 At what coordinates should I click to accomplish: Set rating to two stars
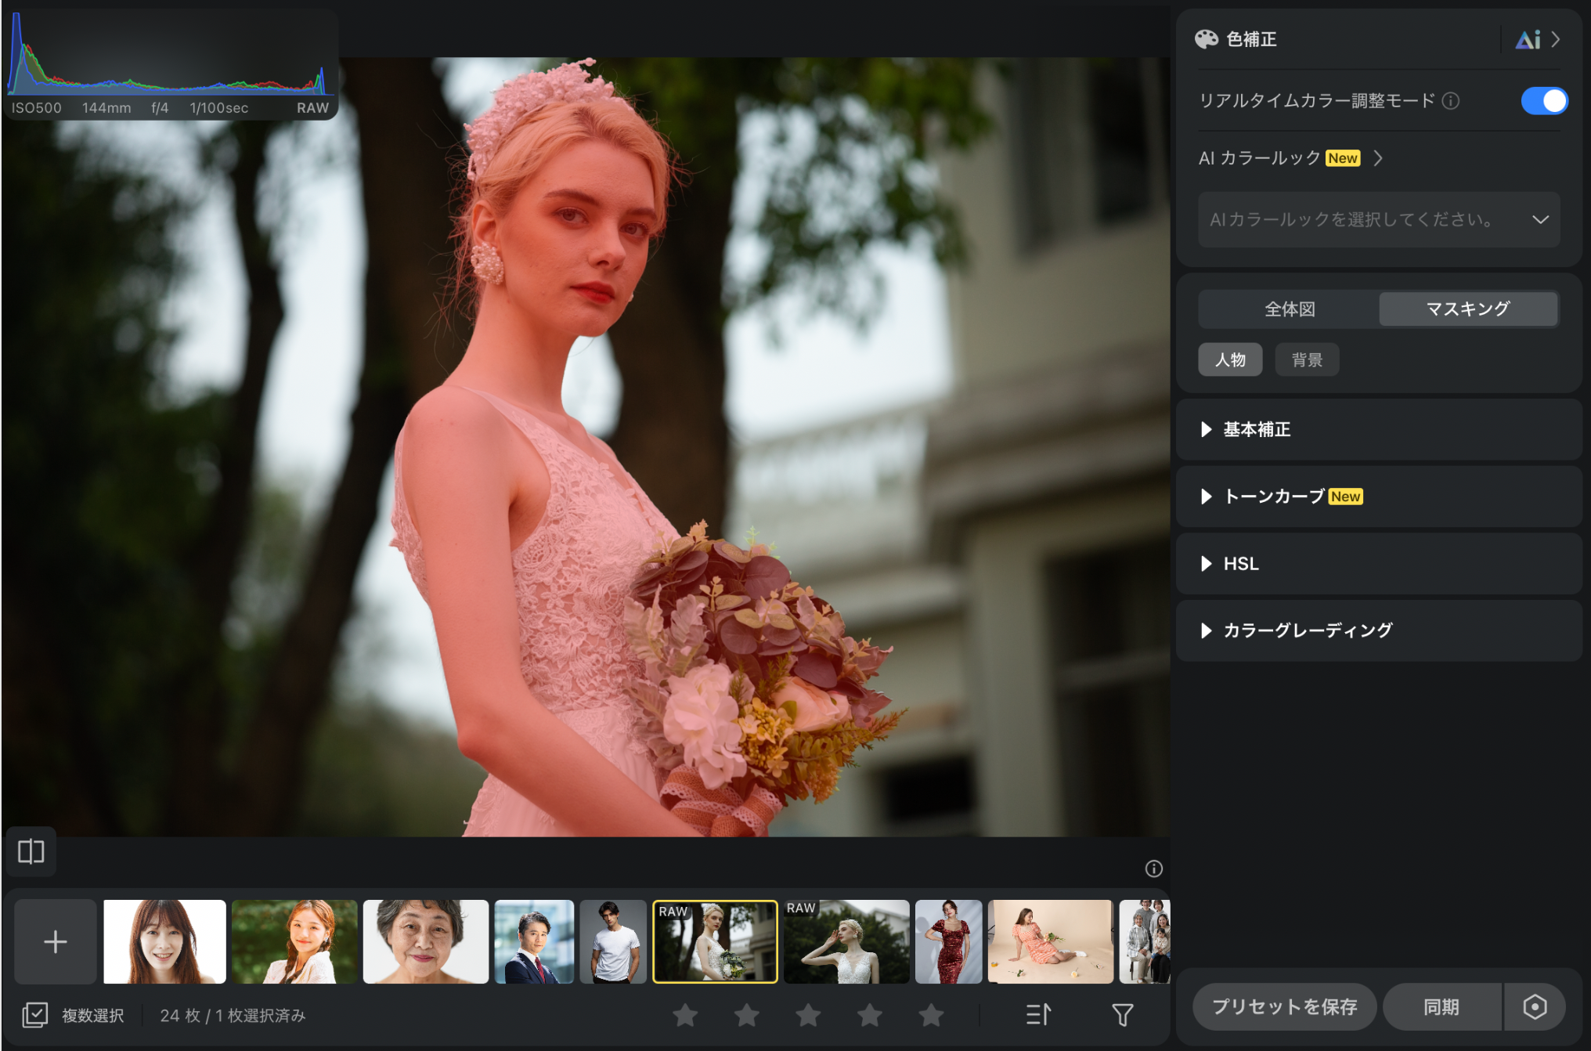coord(747,1015)
